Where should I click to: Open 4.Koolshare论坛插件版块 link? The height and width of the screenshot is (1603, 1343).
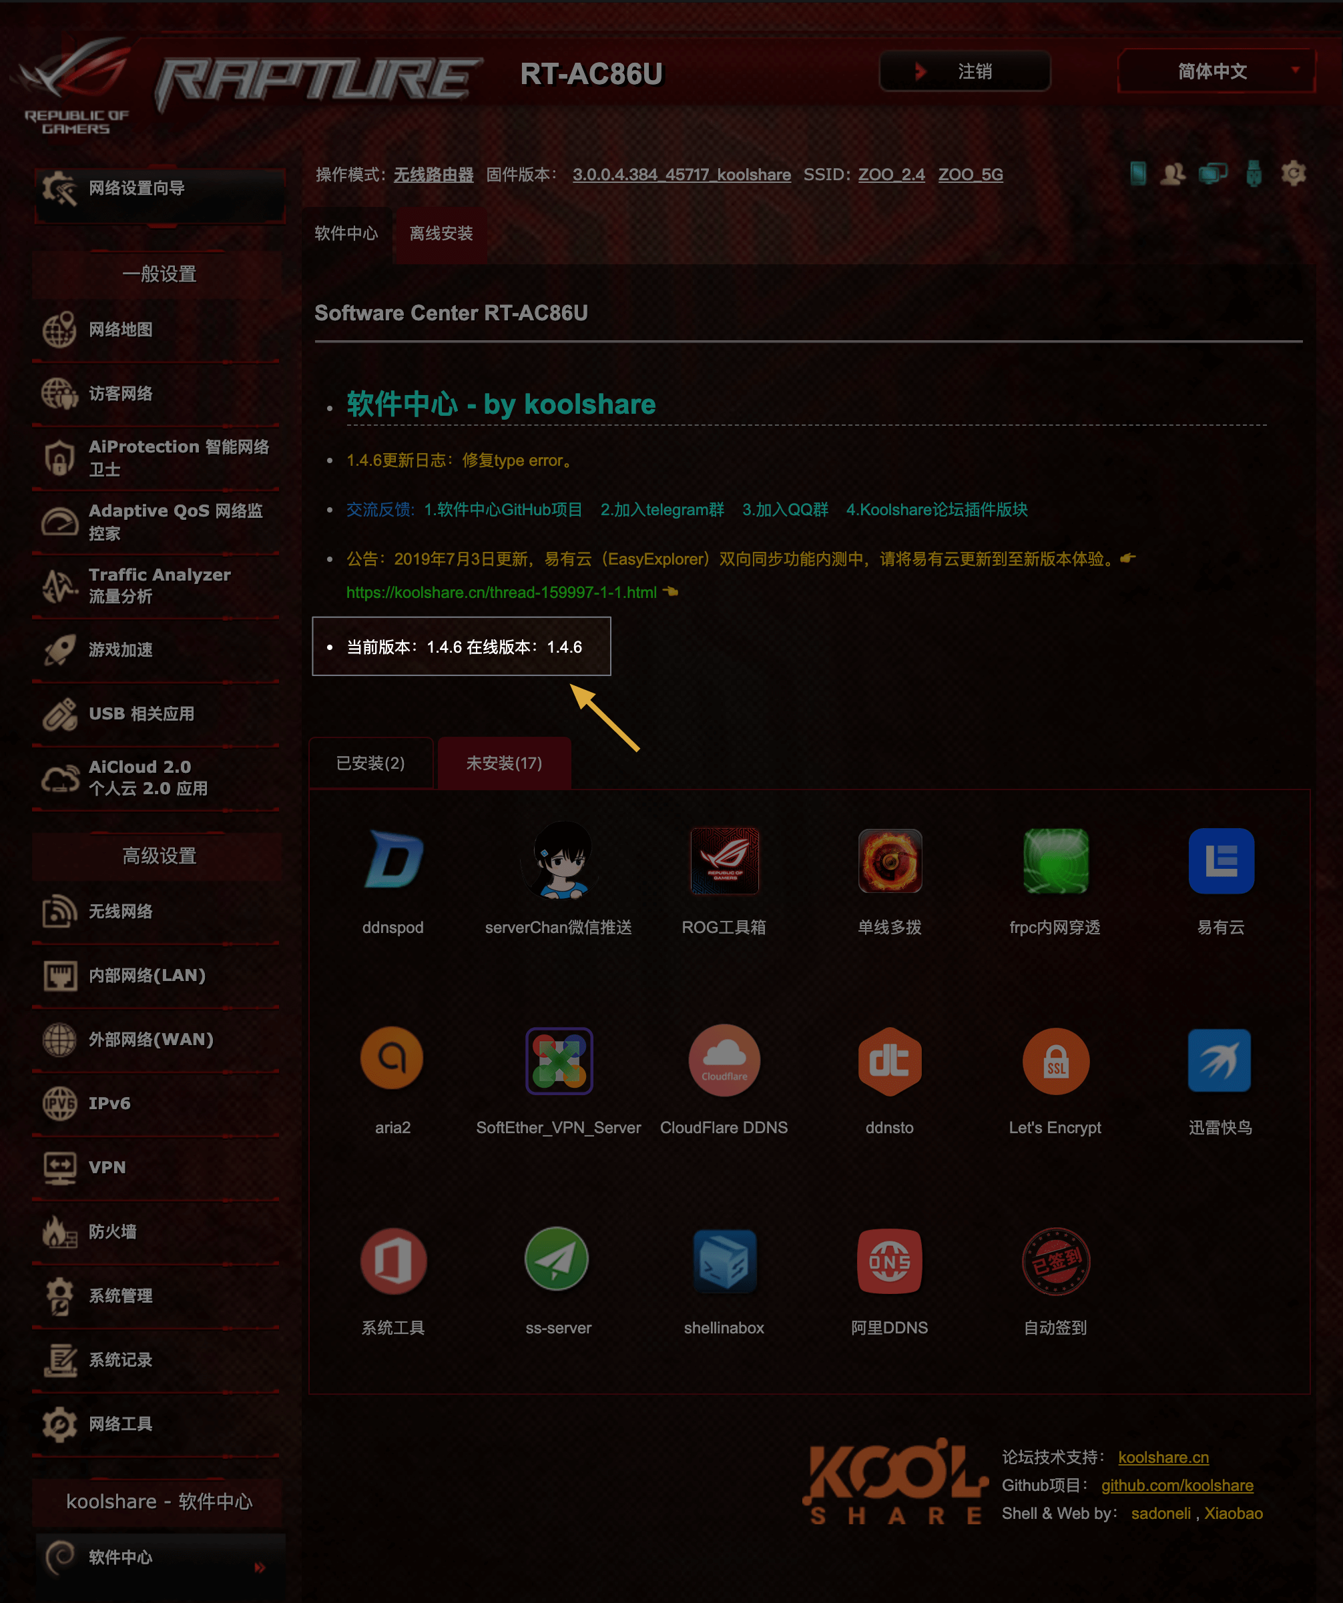coord(936,510)
